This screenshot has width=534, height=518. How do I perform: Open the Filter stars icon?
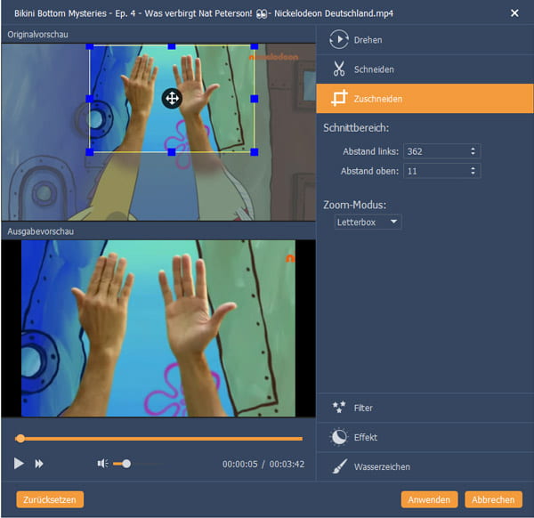(338, 408)
